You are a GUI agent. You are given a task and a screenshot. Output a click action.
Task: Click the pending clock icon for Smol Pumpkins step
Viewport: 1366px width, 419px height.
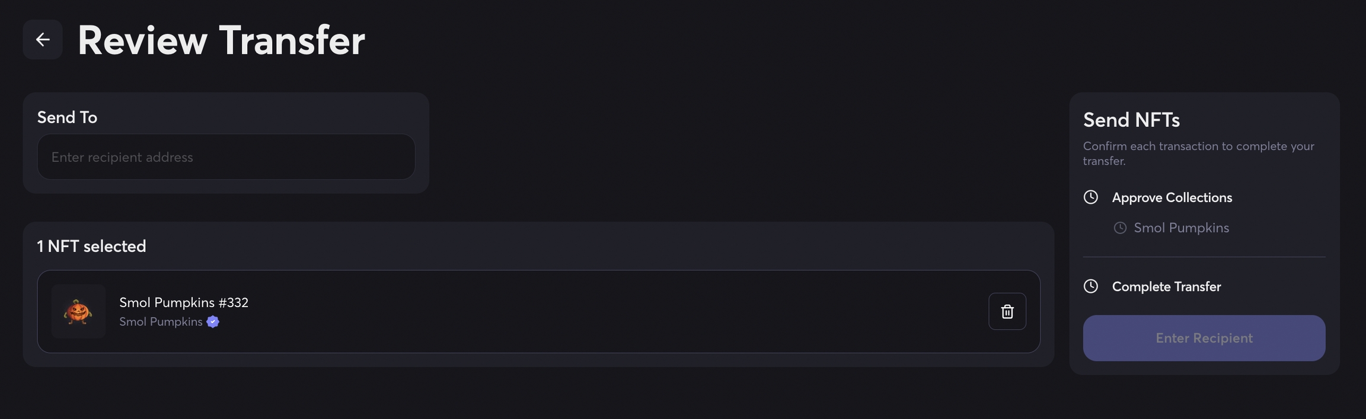1119,228
